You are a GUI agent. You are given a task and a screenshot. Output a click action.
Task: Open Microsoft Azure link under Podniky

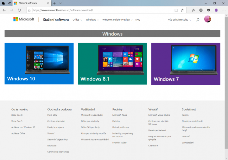tap(120, 115)
